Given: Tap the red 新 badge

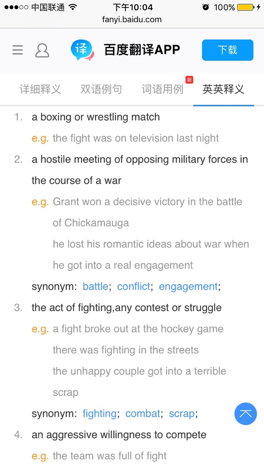Looking at the screenshot, I should pos(189,80).
